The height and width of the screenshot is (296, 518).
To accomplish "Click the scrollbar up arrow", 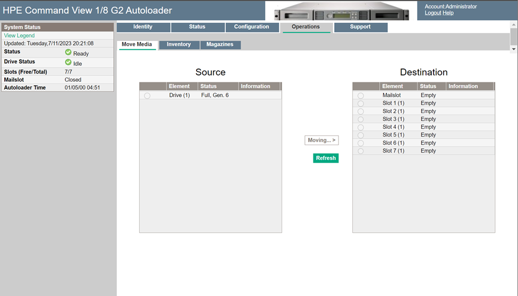I will point(513,25).
